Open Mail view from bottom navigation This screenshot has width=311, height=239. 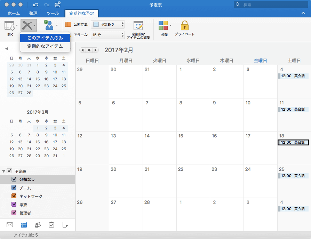pos(10,225)
